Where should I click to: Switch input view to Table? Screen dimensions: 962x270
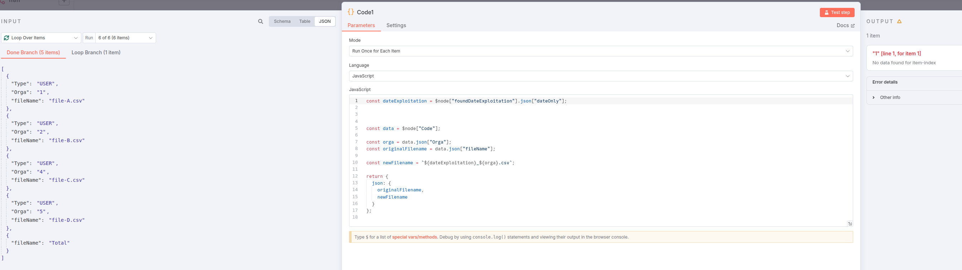[x=305, y=21]
